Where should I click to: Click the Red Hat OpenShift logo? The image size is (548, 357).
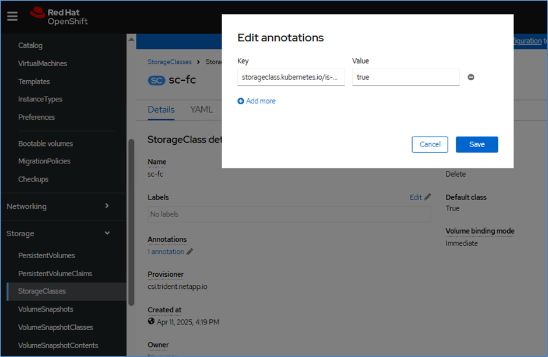[x=58, y=16]
